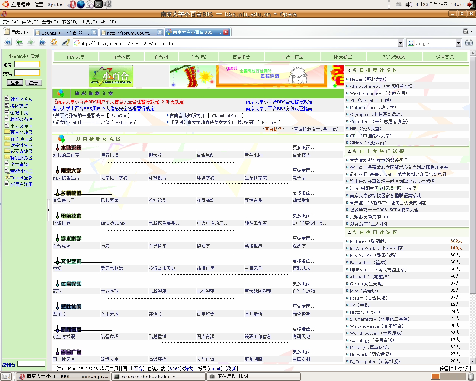Open 精华公布栏 sidebar link

21,119
